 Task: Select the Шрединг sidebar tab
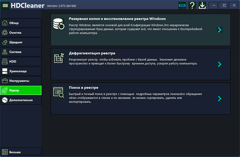click(21, 42)
